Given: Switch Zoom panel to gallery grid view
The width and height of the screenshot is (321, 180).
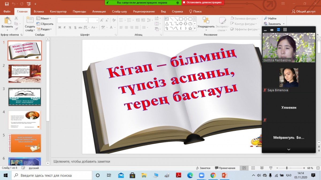Looking at the screenshot, I should pos(285,30).
